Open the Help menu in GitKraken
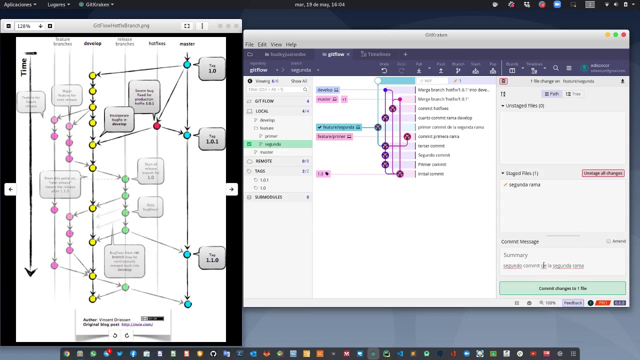Viewport: 640px width, 360px height. pos(291,44)
